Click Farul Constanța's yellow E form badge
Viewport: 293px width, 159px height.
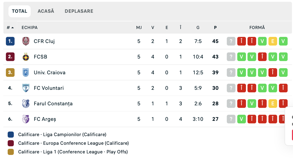tap(273, 104)
